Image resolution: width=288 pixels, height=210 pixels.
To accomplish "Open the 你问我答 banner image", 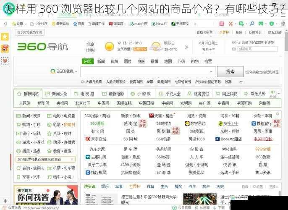I will pyautogui.click(x=46, y=195).
